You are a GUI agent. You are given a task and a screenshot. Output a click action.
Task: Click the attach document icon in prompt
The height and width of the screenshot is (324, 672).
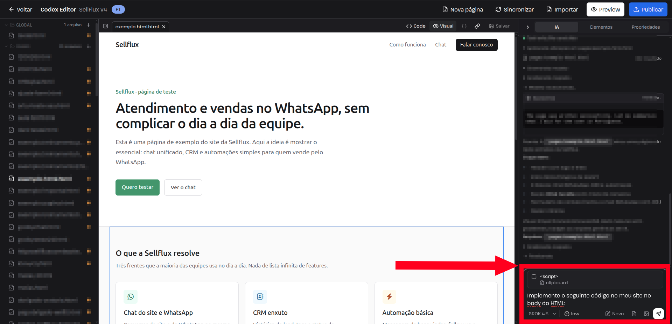tap(634, 314)
